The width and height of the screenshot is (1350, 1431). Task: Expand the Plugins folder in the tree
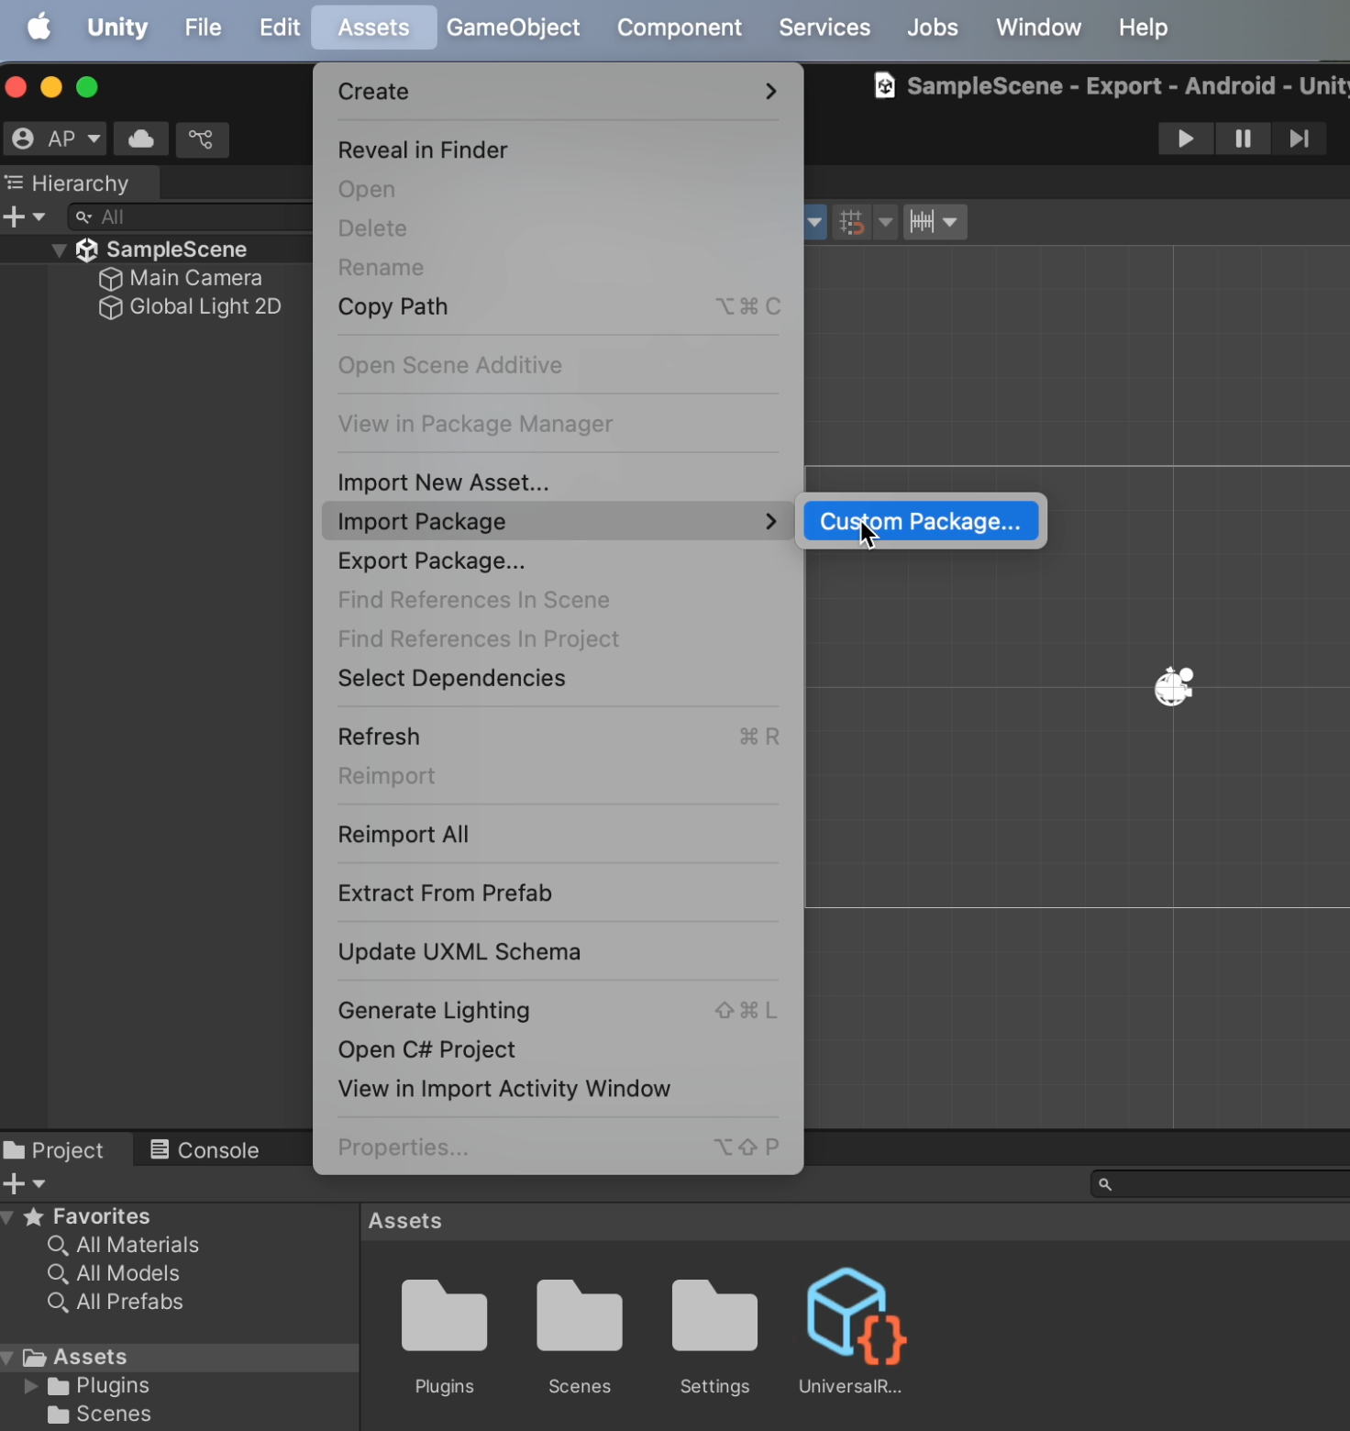tap(31, 1385)
